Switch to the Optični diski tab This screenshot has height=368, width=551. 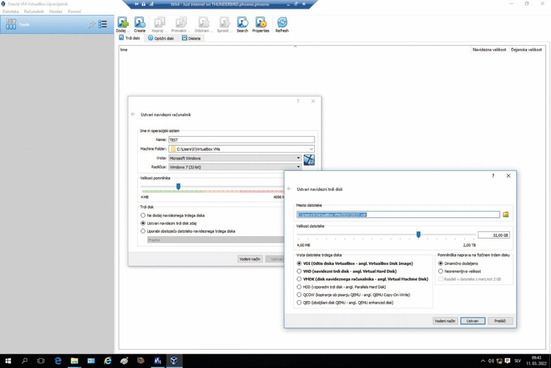(161, 38)
